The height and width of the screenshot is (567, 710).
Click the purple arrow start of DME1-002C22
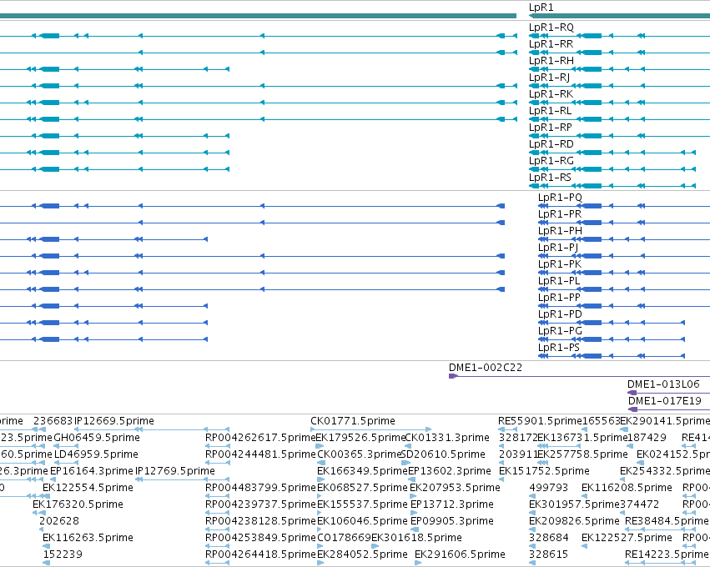pos(453,377)
